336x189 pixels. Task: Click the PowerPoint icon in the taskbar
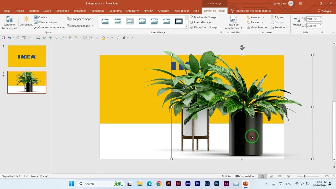pyautogui.click(x=245, y=184)
